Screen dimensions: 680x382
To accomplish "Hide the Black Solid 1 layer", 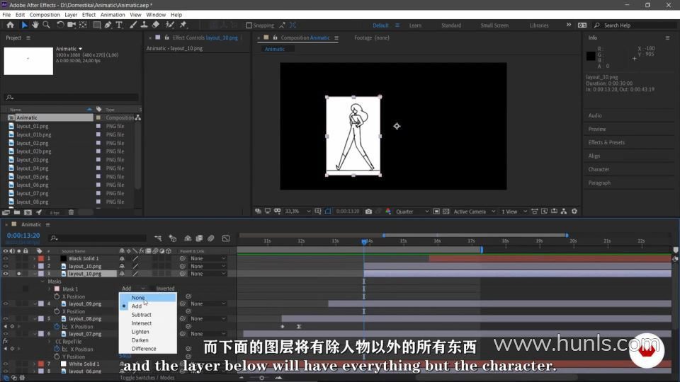I will point(6,259).
